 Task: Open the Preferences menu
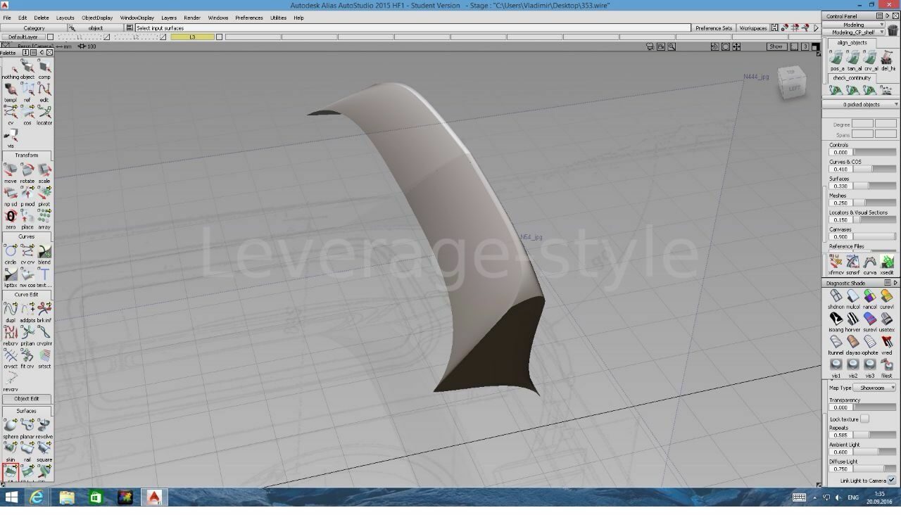tap(249, 18)
